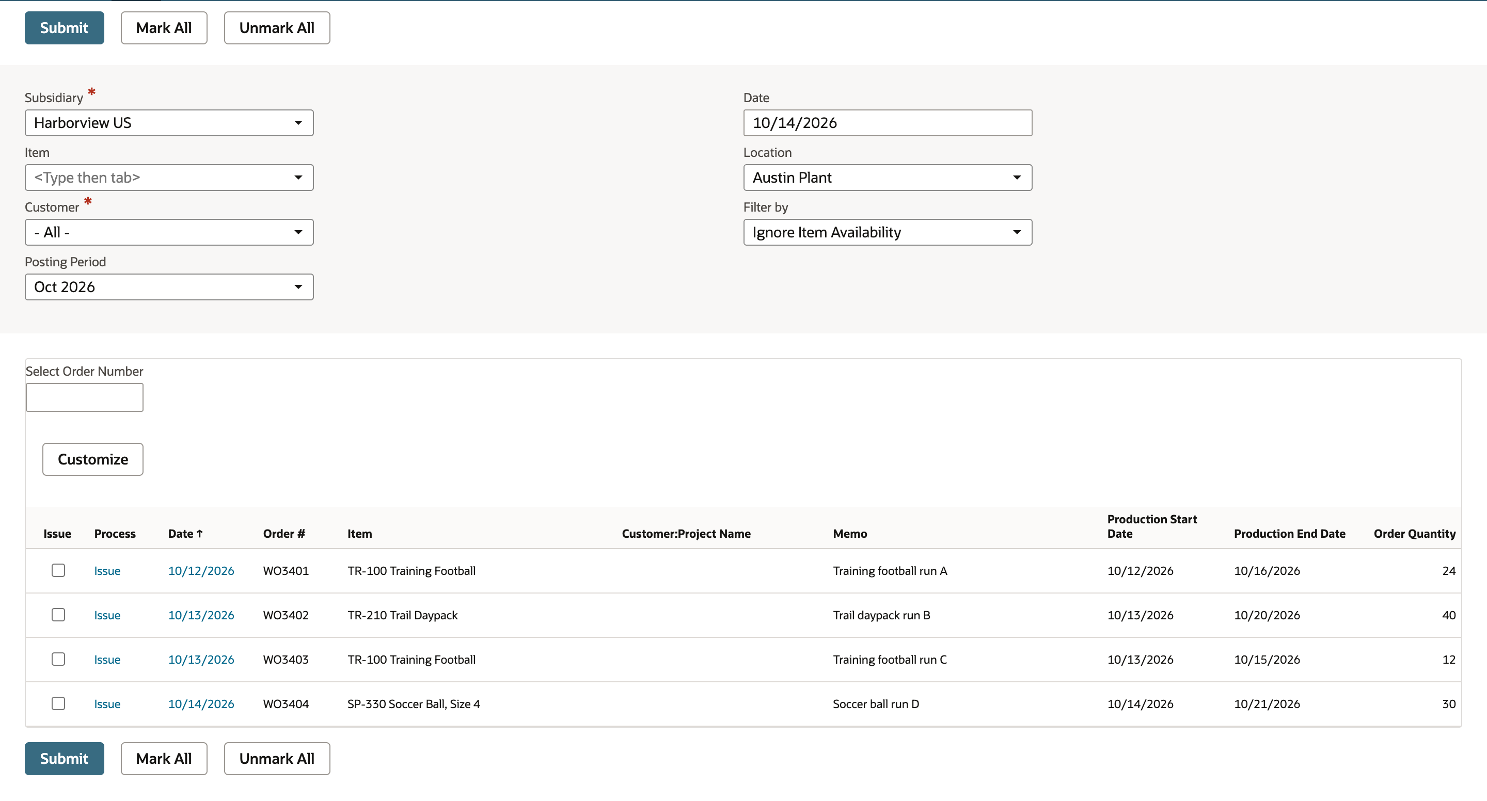Sort by the Date column header
1487x801 pixels.
coord(185,534)
